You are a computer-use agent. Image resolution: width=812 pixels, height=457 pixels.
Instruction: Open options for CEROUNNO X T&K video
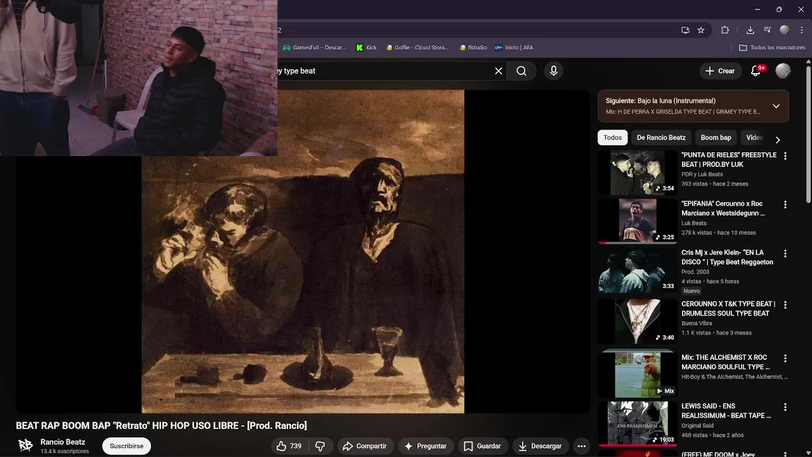785,305
